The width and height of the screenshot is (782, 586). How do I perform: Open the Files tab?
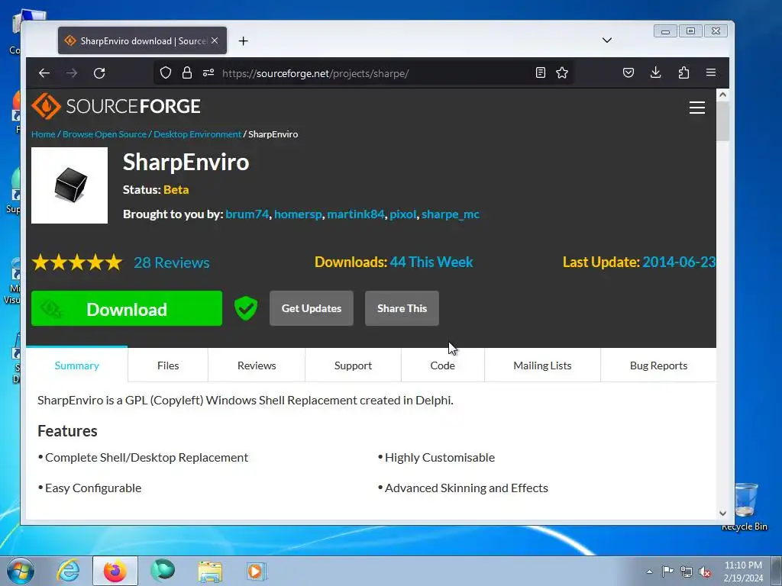168,365
